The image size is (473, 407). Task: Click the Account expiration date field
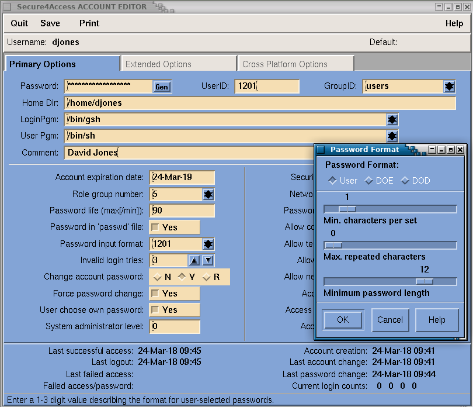[182, 177]
